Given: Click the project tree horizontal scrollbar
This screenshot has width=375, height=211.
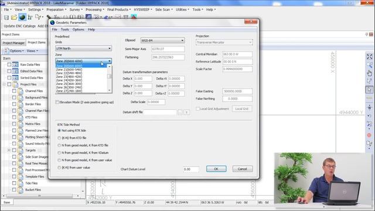Looking at the screenshot, I should (x=39, y=196).
